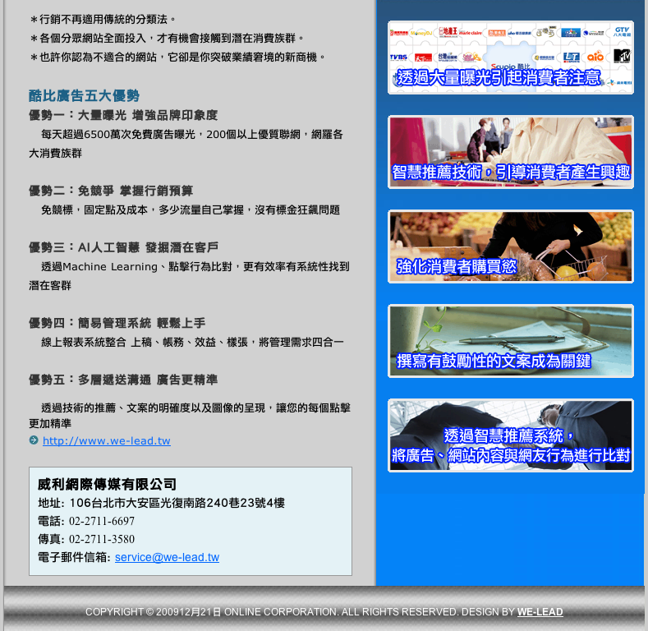Viewport: 648px width, 631px height.
Task: Click the TVBS logo in the top banner
Action: pyautogui.click(x=398, y=58)
